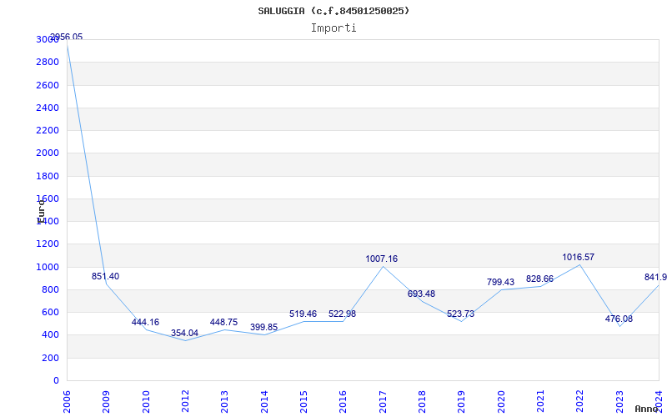Viewport: 667px width, 417px height.
Task: Click x-axis year 2006
Action: click(67, 402)
